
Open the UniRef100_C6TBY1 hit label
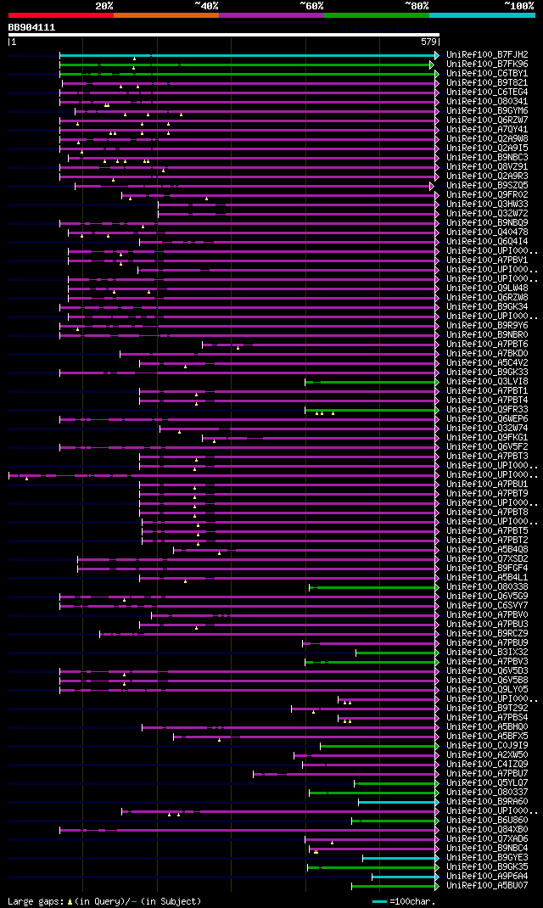(x=487, y=74)
